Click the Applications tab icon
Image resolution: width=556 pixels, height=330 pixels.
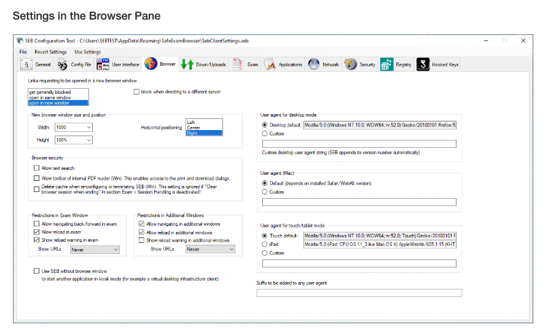coord(270,64)
